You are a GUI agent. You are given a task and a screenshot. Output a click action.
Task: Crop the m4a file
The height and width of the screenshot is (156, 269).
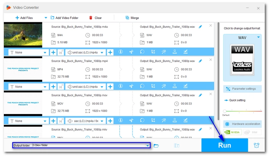click(153, 52)
